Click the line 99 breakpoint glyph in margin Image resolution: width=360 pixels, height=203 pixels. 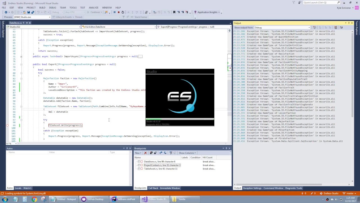(x=7, y=125)
